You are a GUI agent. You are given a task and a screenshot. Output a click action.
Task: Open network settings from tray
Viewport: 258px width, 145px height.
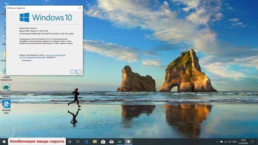tap(226, 142)
